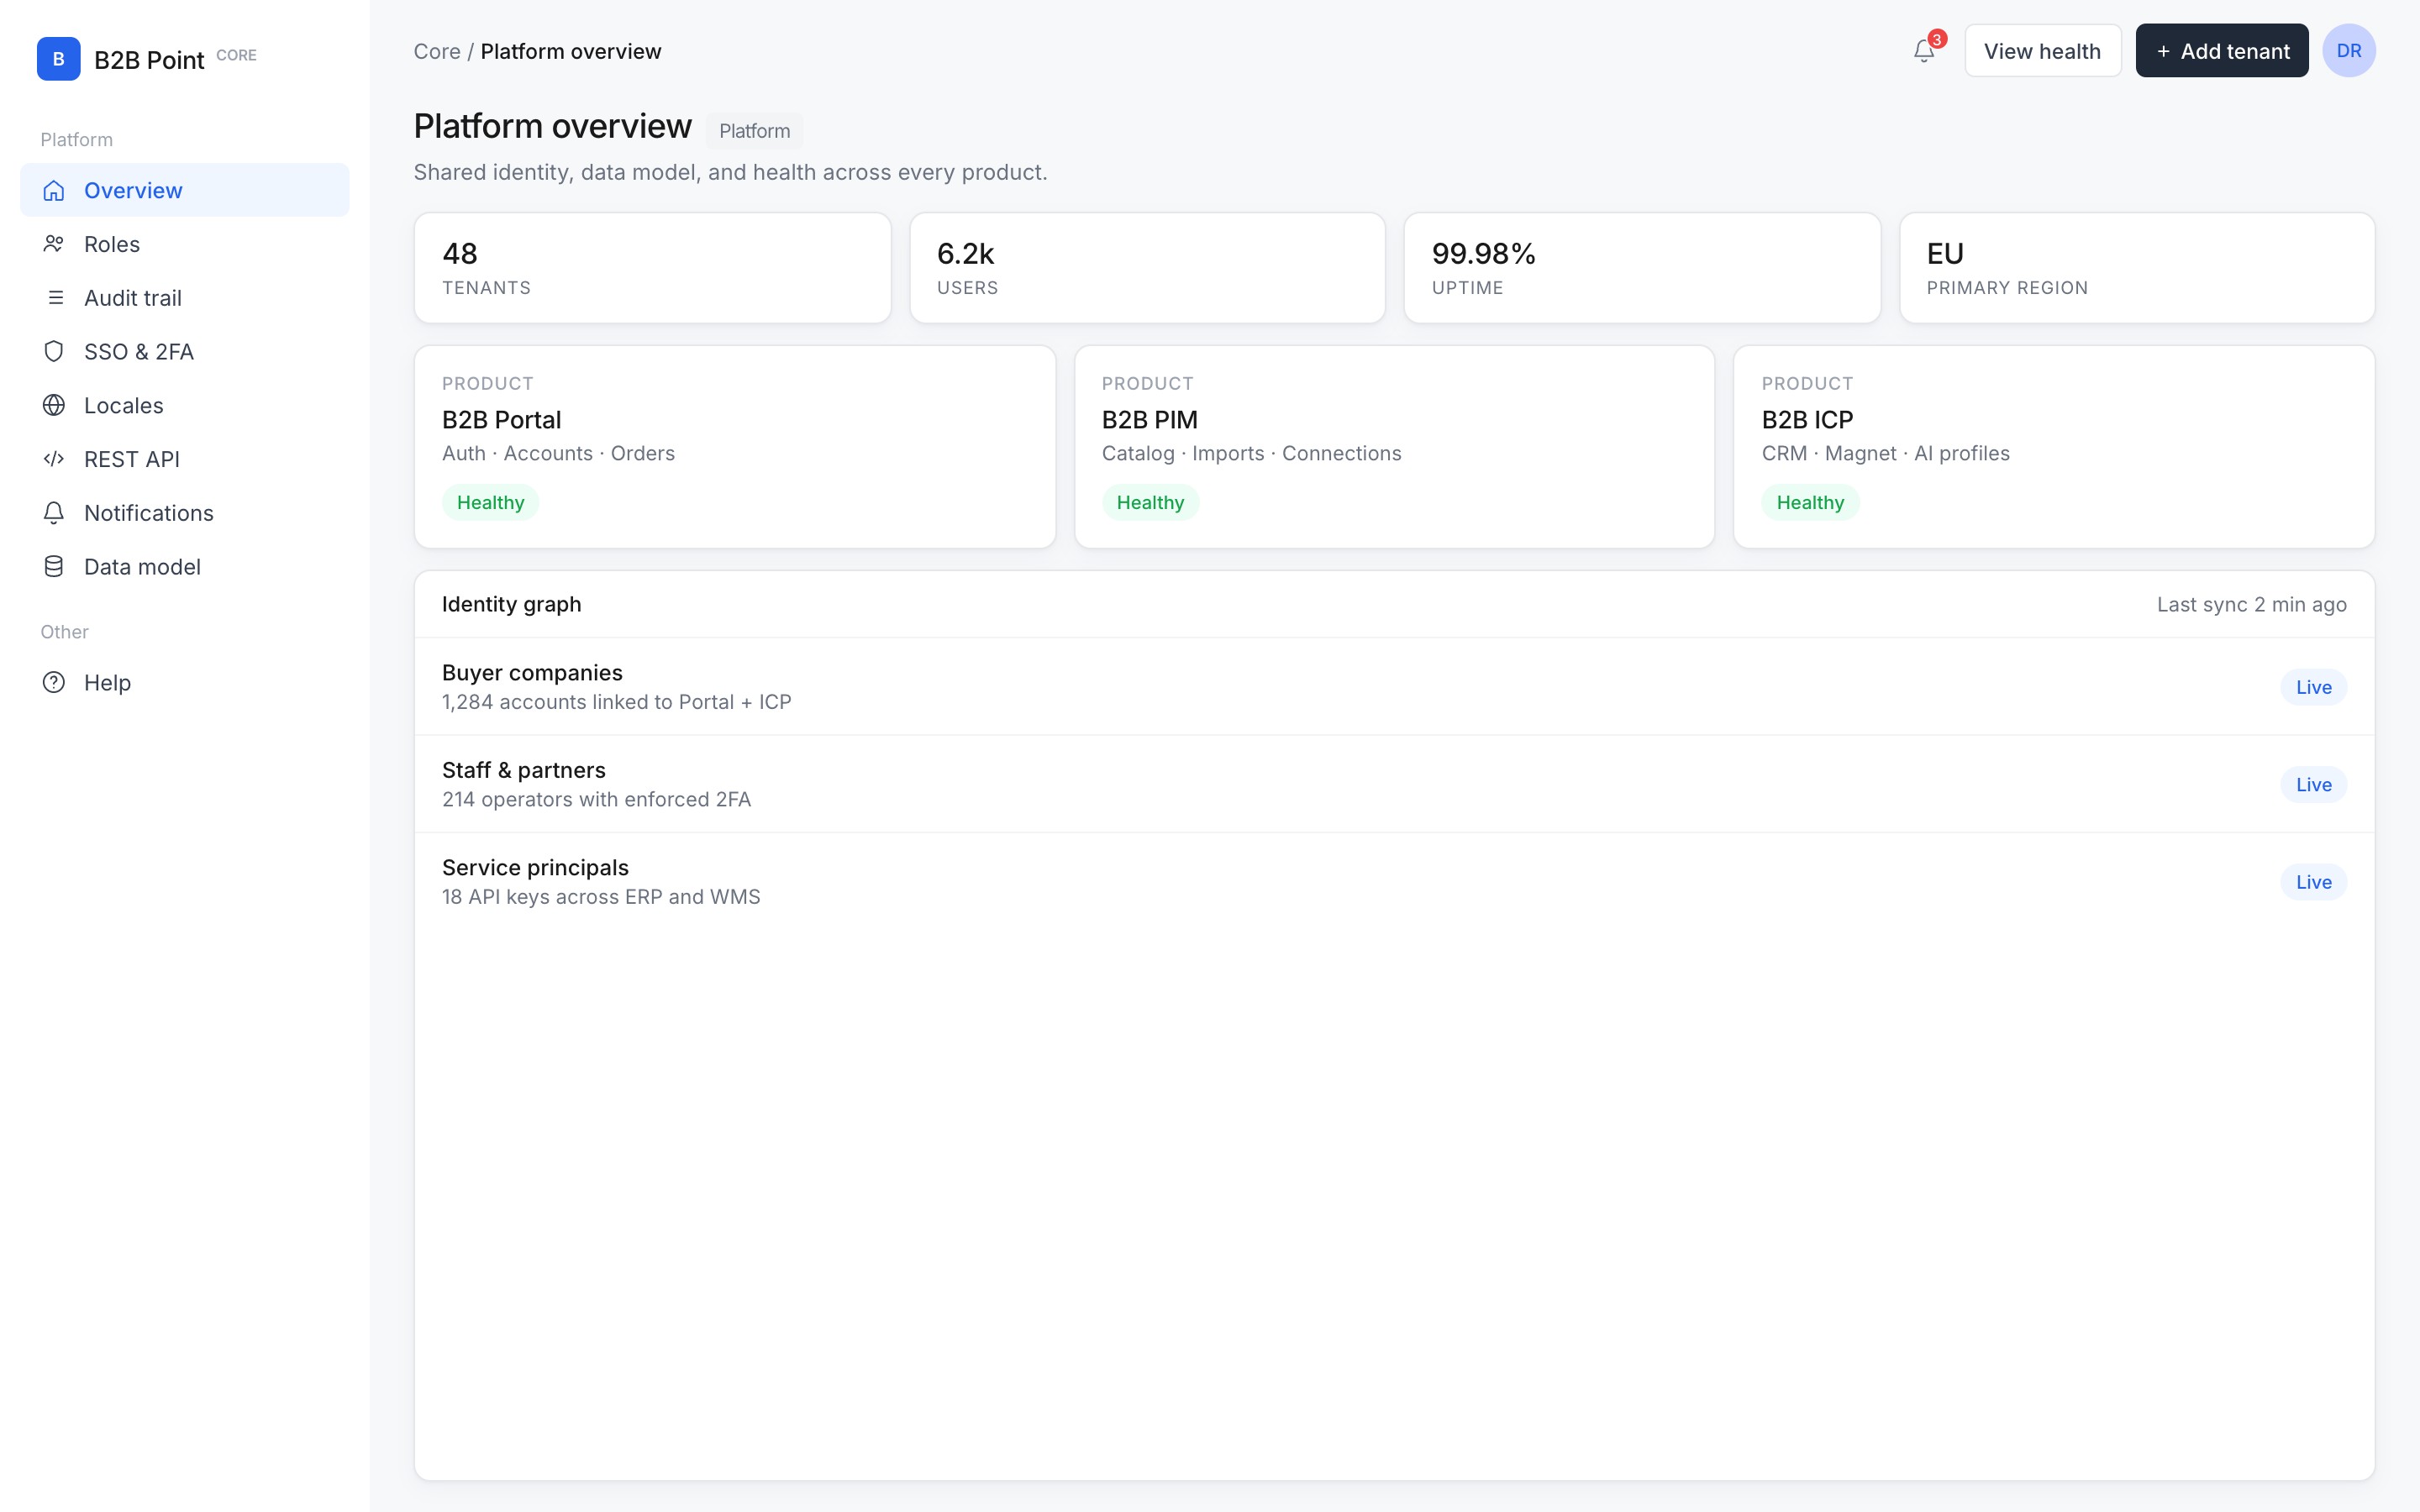Image resolution: width=2420 pixels, height=1512 pixels.
Task: Click the Data model database icon
Action: 54,567
